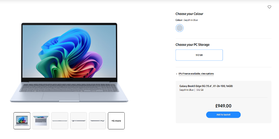This screenshot has height=139, width=279.
Task: Click the £949.00 price text
Action: [223, 106]
